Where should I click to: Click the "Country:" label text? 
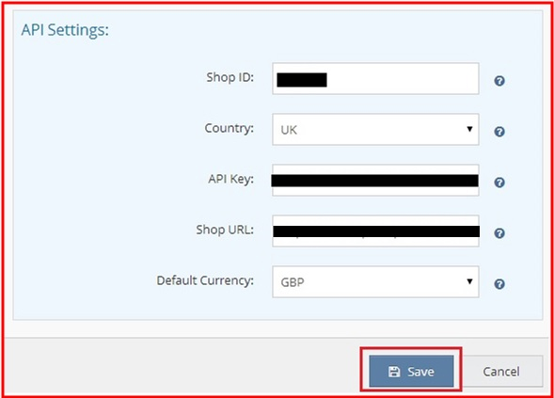click(x=229, y=128)
